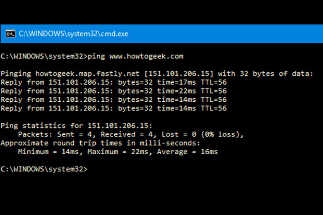Click the howtogeek.map.fastly.net hostname

pyautogui.click(x=87, y=74)
